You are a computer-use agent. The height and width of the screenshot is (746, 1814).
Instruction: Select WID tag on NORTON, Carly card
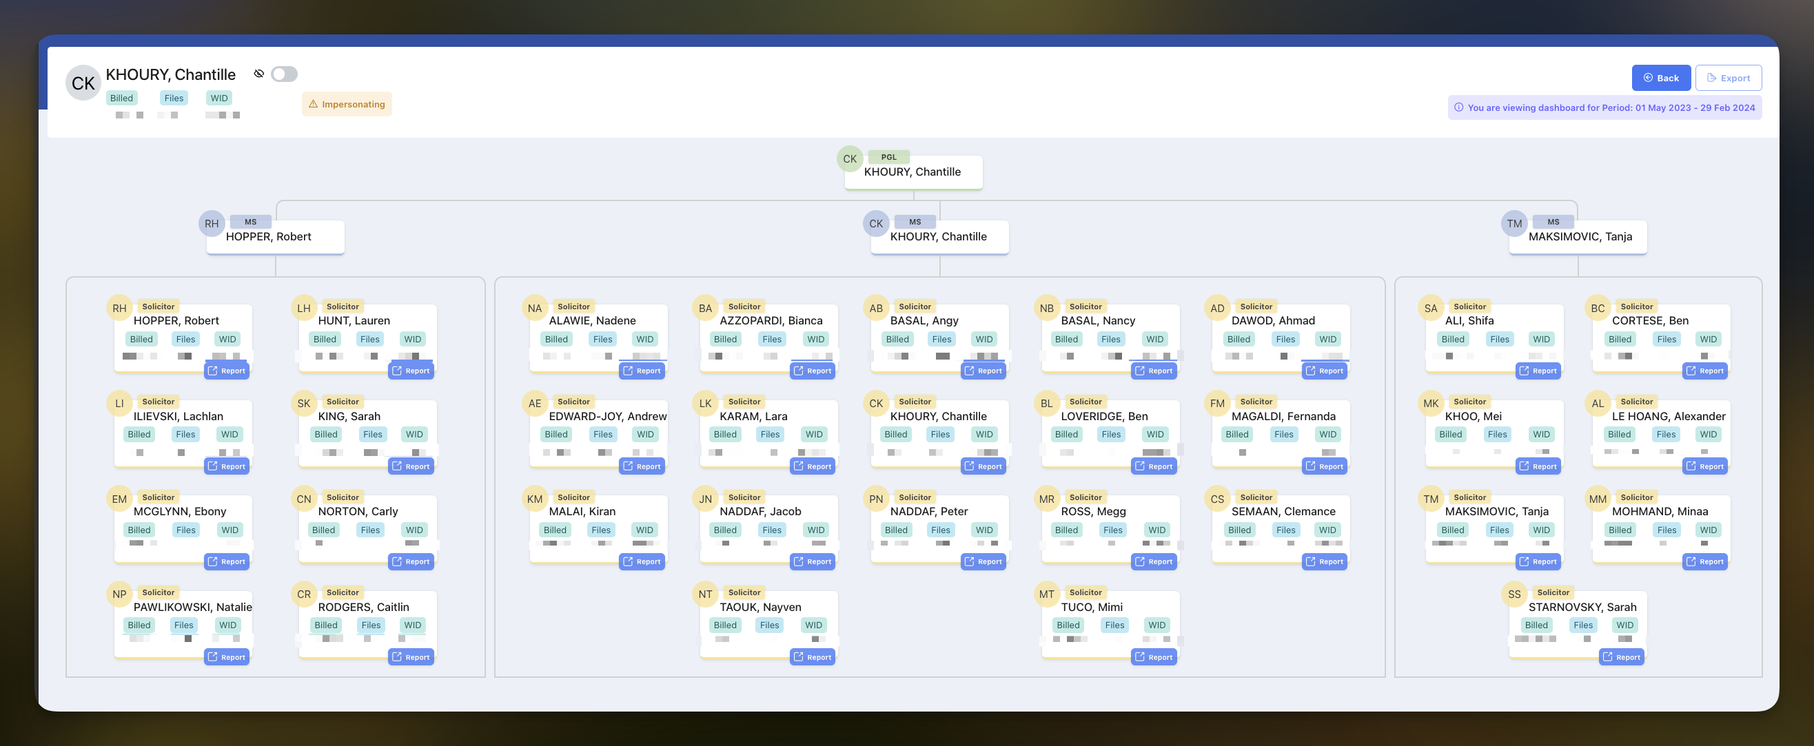pos(414,530)
